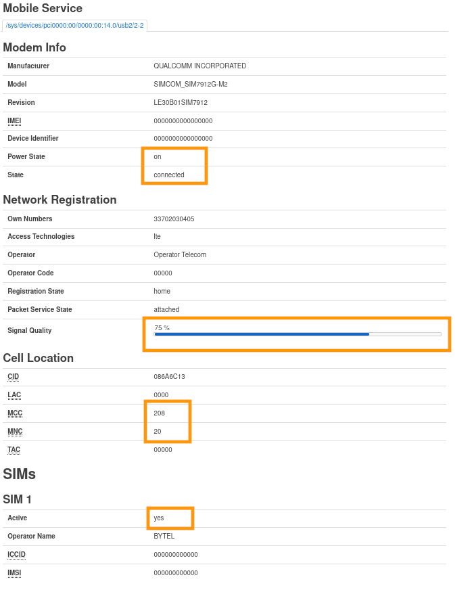
Task: Click the BYTEL operator name value
Action: click(164, 536)
